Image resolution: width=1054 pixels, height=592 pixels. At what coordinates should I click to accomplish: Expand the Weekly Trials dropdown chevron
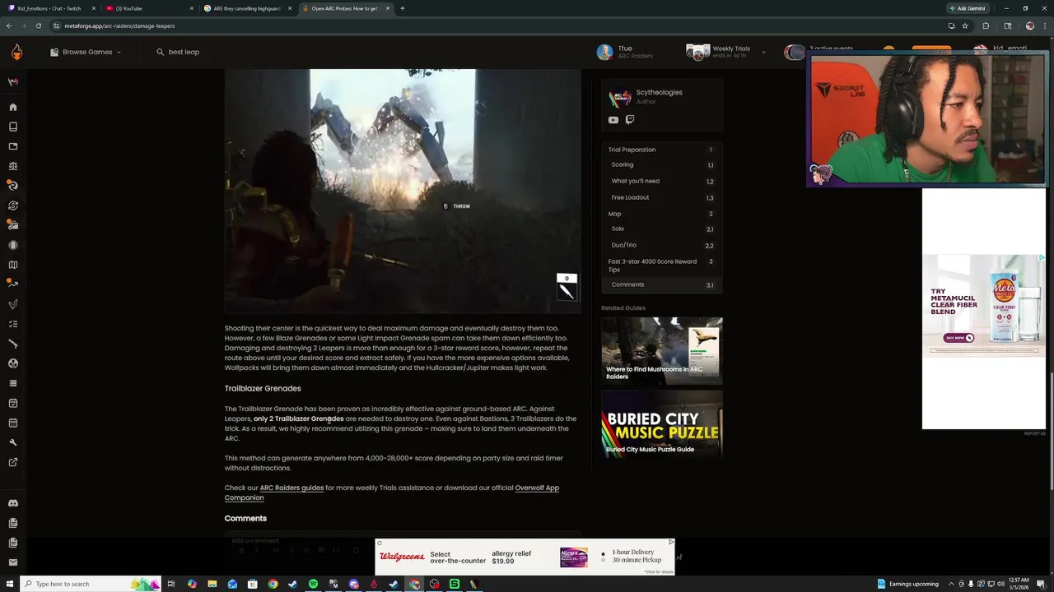(x=763, y=52)
